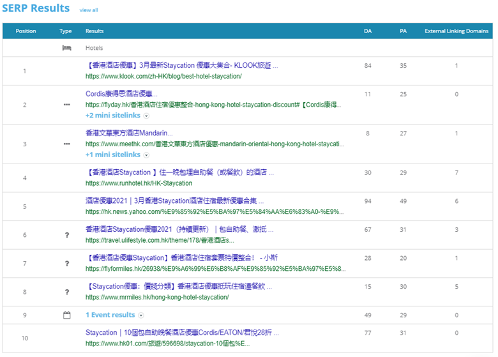The height and width of the screenshot is (357, 498).
Task: Click the calendar event icon in row 9
Action: [66, 315]
